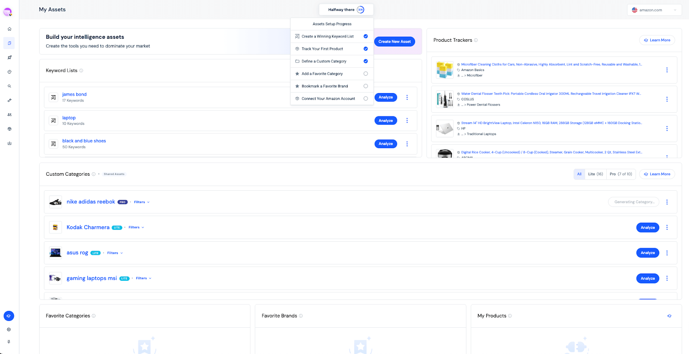Open the three-dot menu for Kodak Charmera
Image resolution: width=689 pixels, height=354 pixels.
(x=667, y=227)
